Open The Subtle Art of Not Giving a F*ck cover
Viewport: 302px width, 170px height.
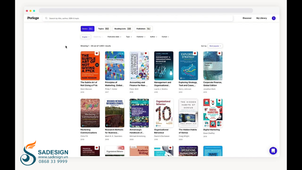90,65
